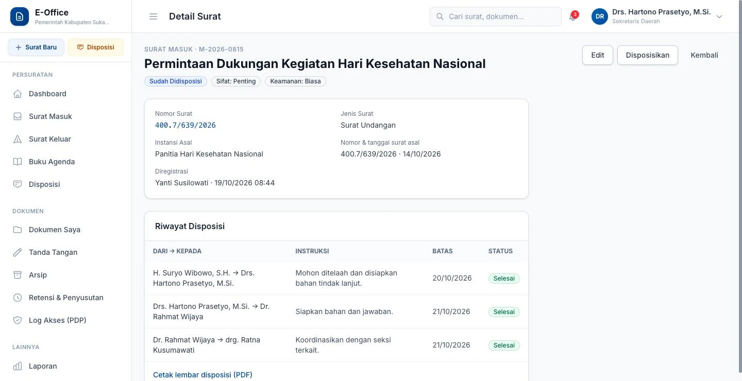Click the Disposisi sidebar message icon
742x381 pixels.
18,184
